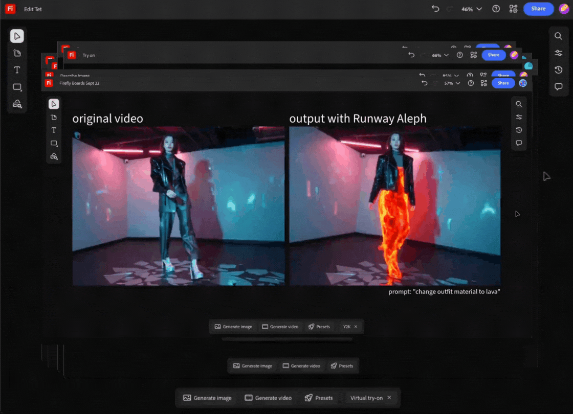Click the "change outfit material to lava" prompt text
Image resolution: width=573 pixels, height=414 pixels.
pyautogui.click(x=444, y=292)
